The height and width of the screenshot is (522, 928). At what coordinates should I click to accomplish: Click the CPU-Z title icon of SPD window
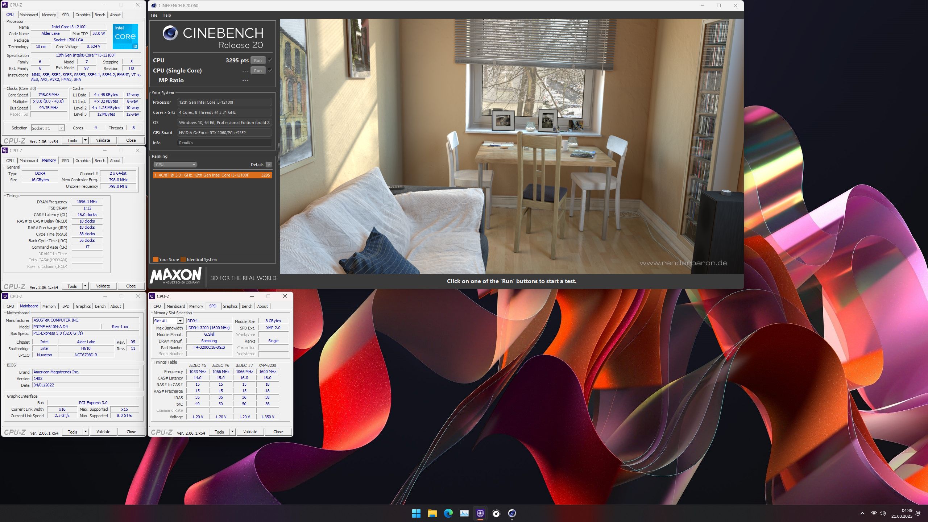[x=152, y=296]
